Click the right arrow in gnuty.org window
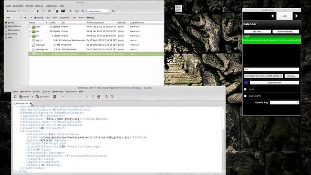The image size is (311, 175). [296, 16]
